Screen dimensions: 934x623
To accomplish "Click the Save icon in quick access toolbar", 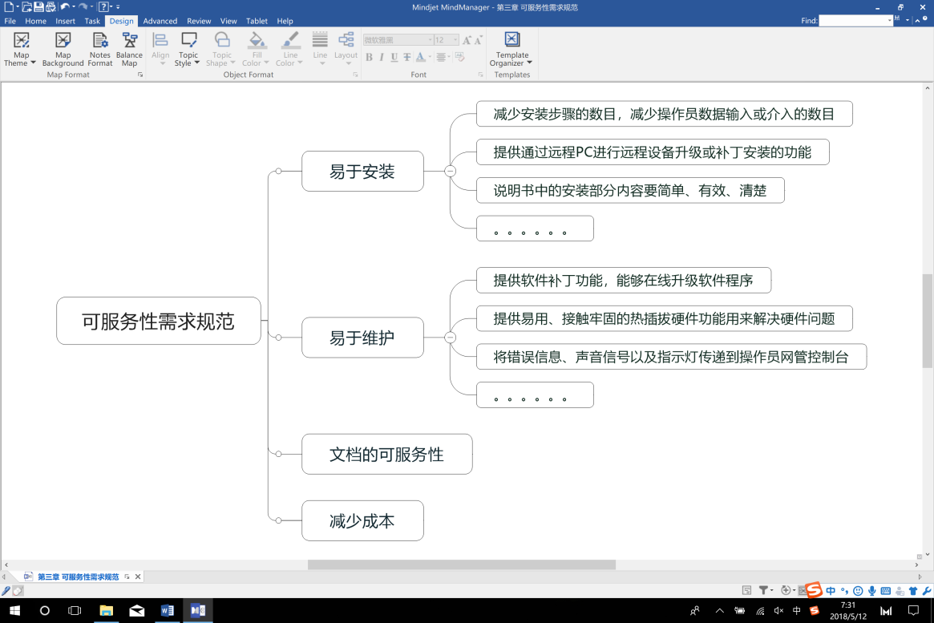I will pos(38,7).
